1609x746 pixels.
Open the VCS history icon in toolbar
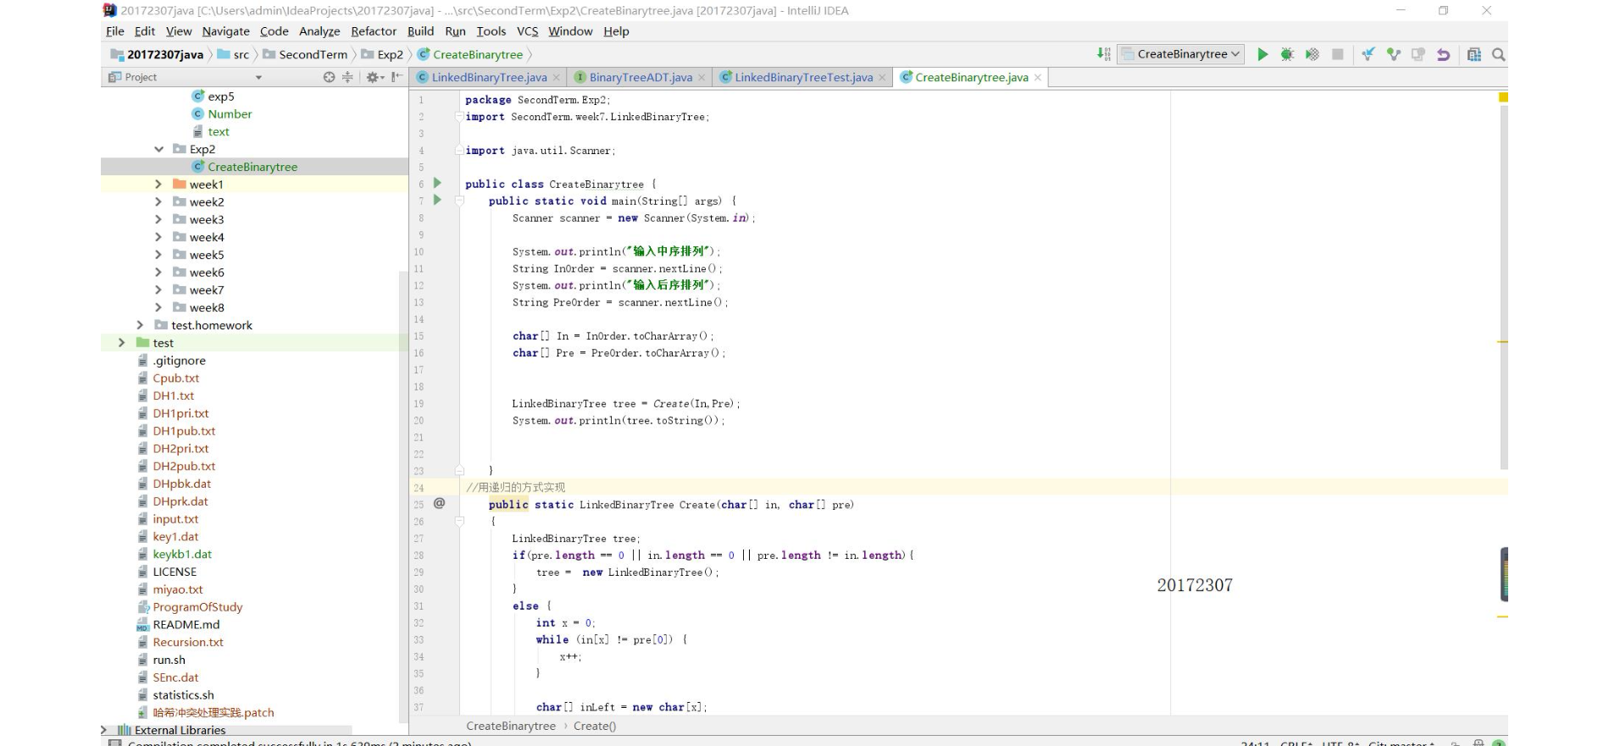coord(1418,54)
